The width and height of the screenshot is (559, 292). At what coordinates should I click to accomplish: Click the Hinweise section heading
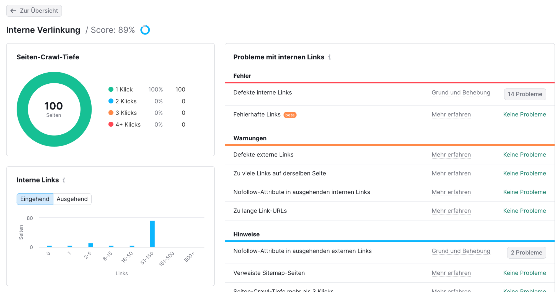(x=246, y=234)
